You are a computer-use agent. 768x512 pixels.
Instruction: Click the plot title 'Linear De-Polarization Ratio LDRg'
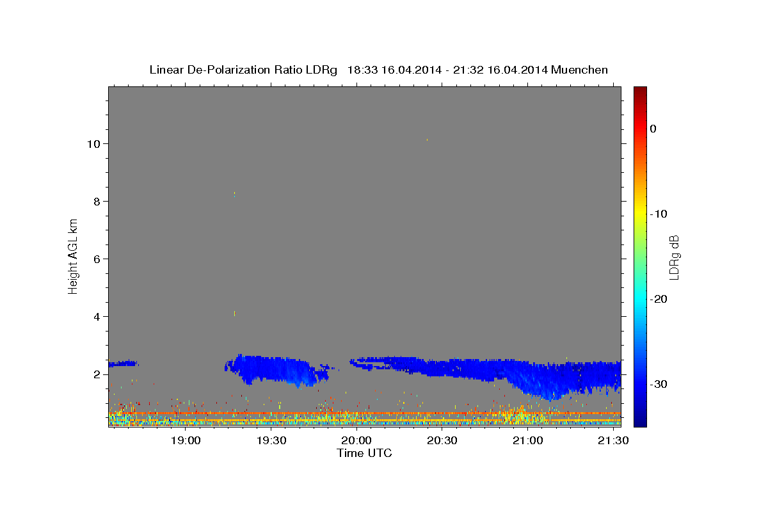click(x=243, y=70)
